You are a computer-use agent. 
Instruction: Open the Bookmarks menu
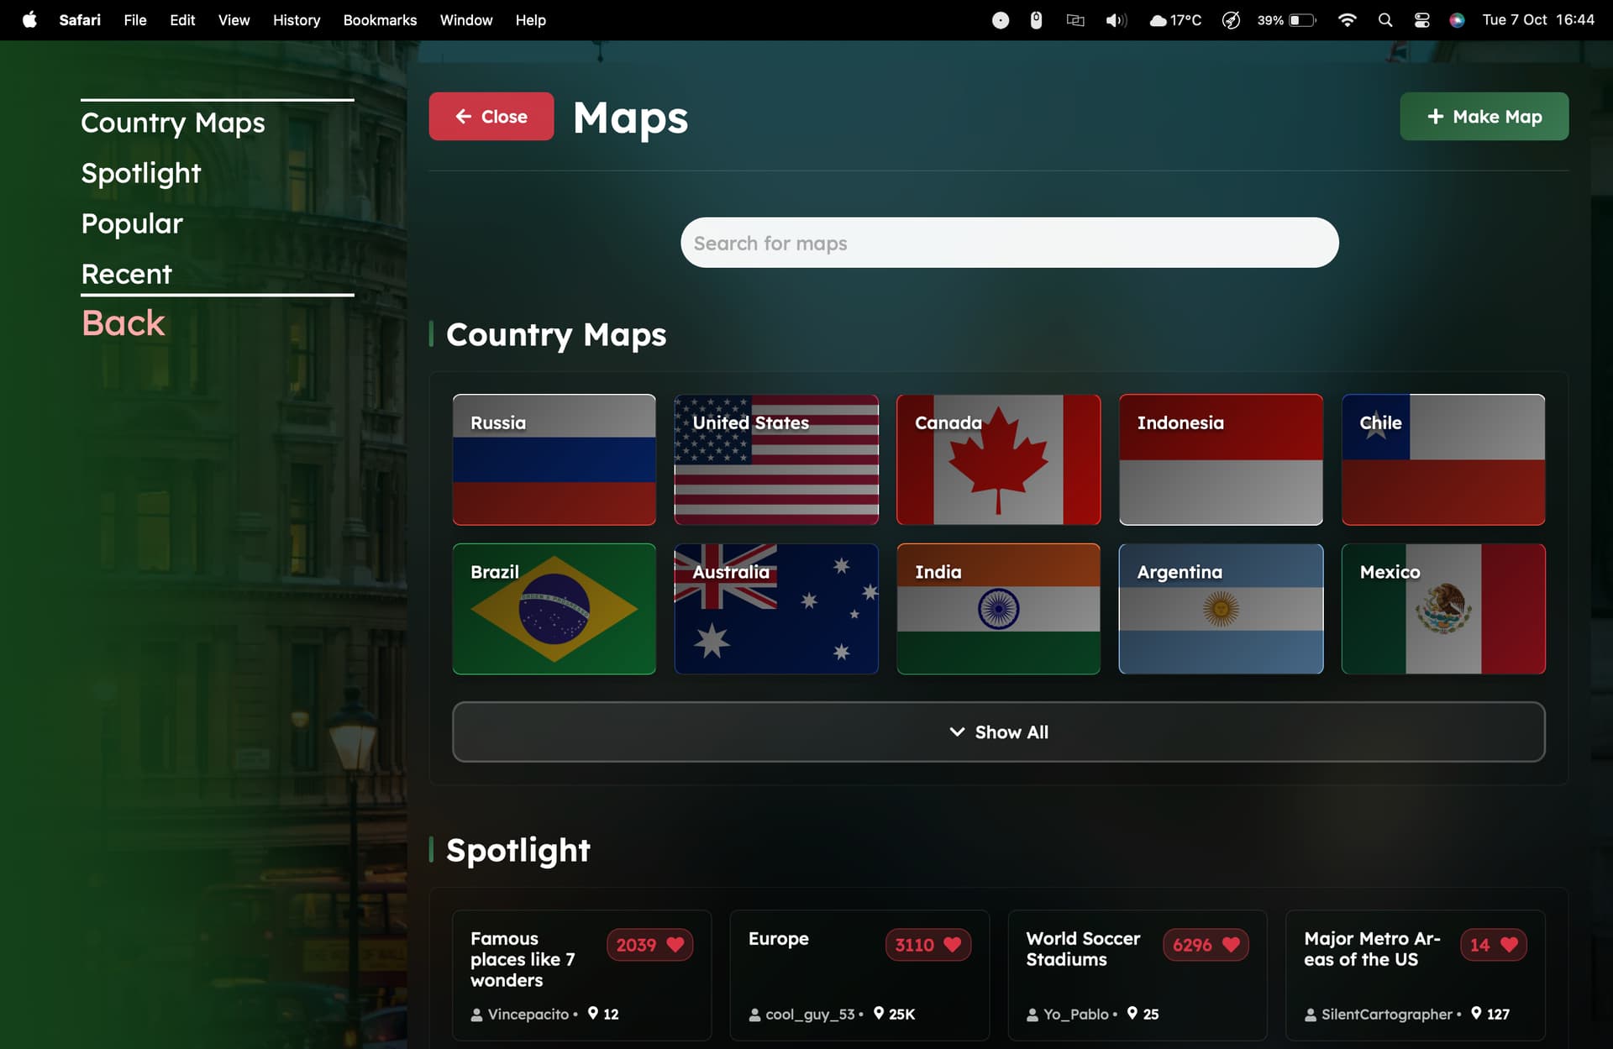click(380, 20)
